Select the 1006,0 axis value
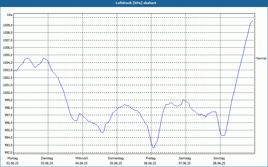This screenshot has height=167, width=268. [8, 48]
